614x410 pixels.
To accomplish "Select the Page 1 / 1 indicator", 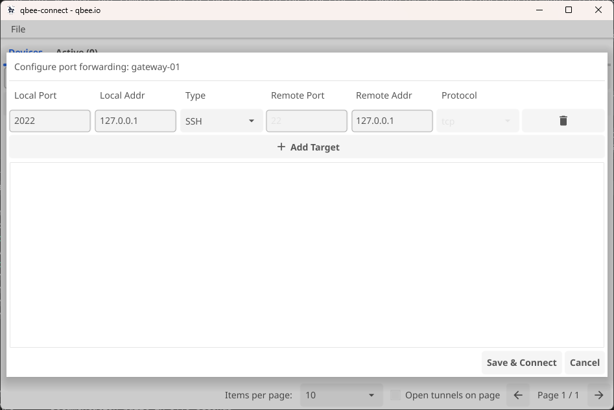I will click(558, 394).
